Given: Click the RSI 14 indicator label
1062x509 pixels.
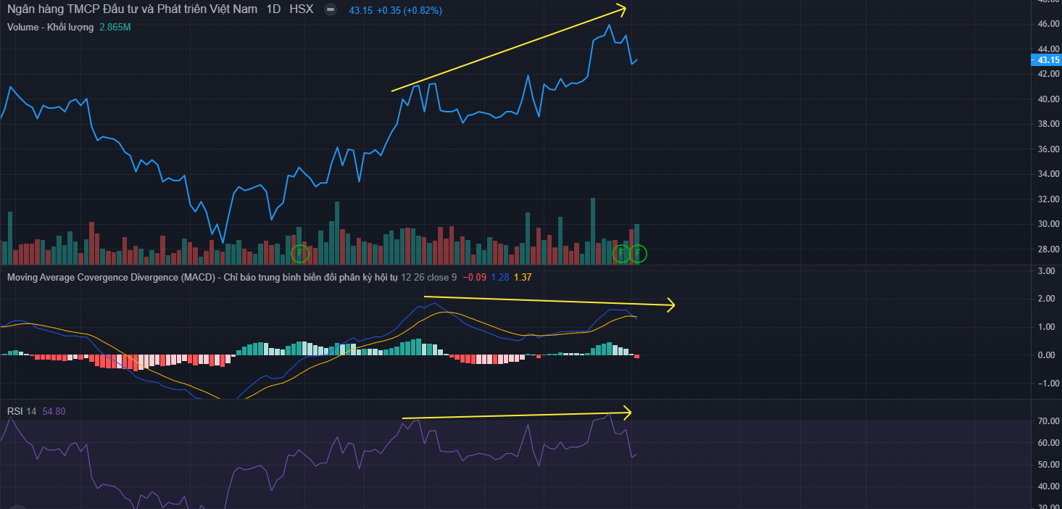Looking at the screenshot, I should coord(22,411).
